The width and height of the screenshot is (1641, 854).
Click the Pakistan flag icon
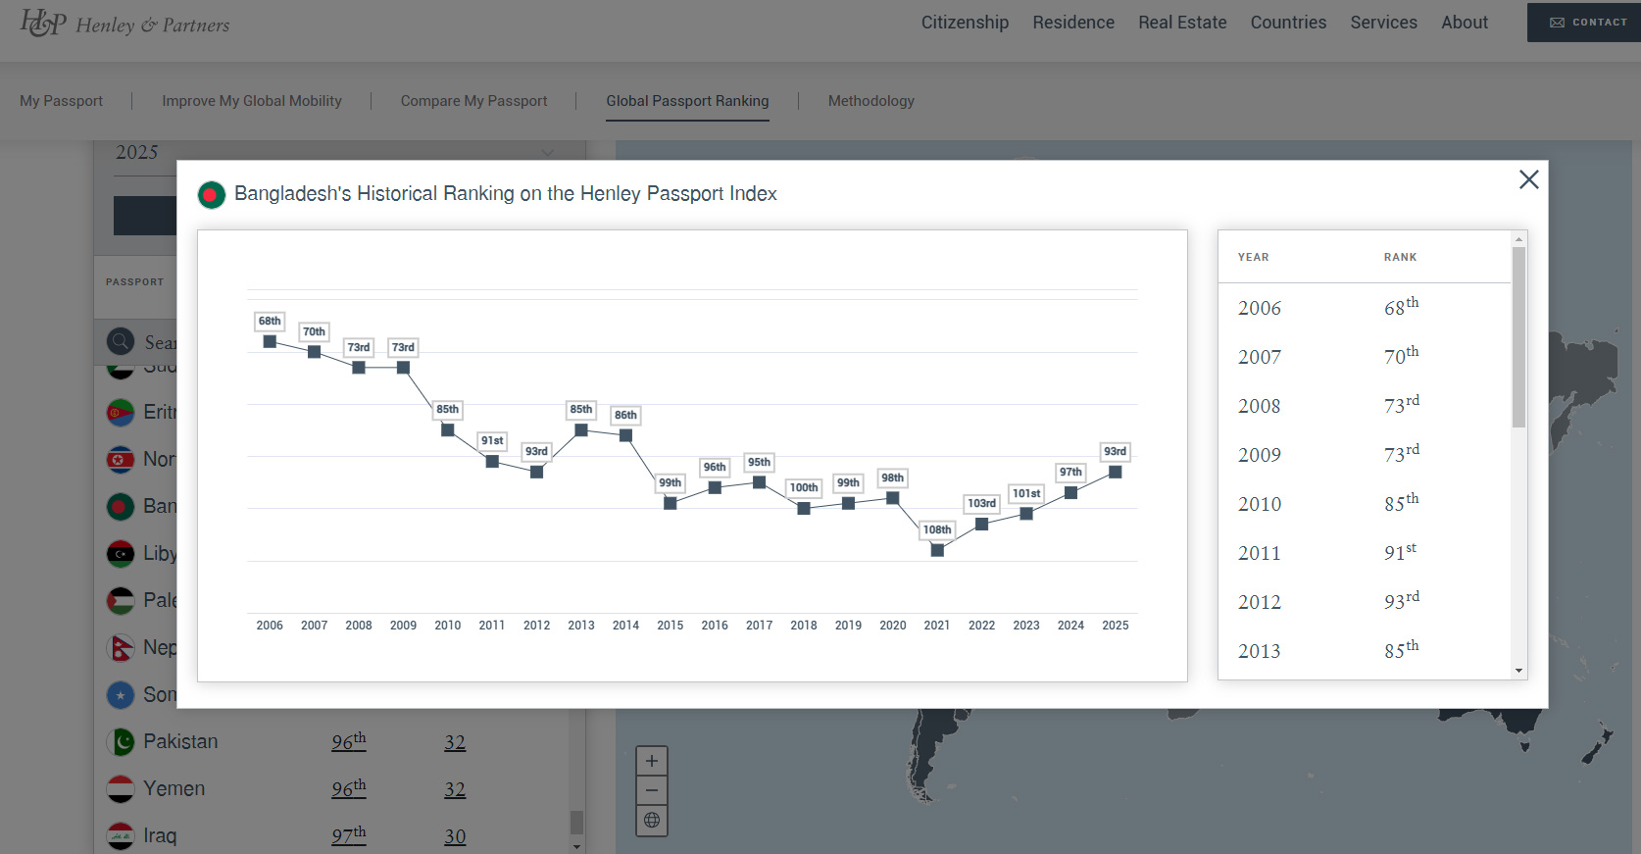[x=121, y=741]
